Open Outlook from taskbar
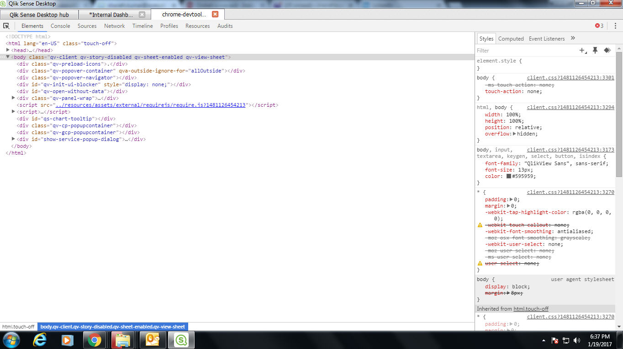623x349 pixels. click(153, 340)
